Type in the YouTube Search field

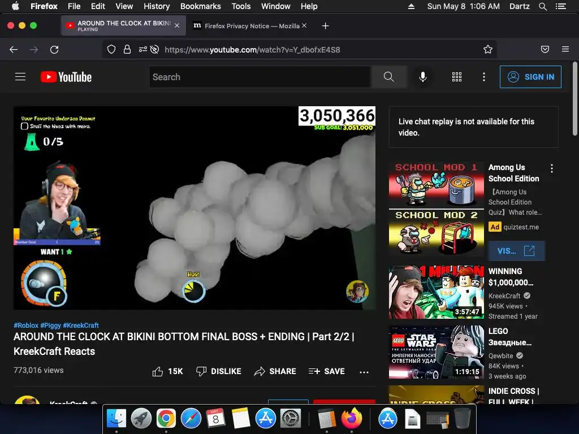pyautogui.click(x=260, y=77)
